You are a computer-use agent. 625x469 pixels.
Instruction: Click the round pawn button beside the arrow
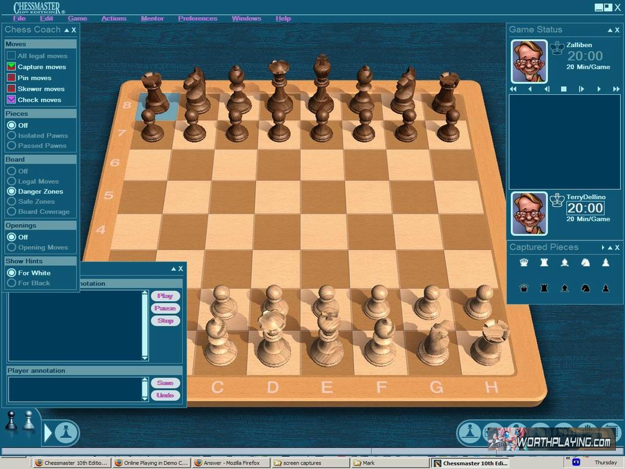pyautogui.click(x=67, y=432)
